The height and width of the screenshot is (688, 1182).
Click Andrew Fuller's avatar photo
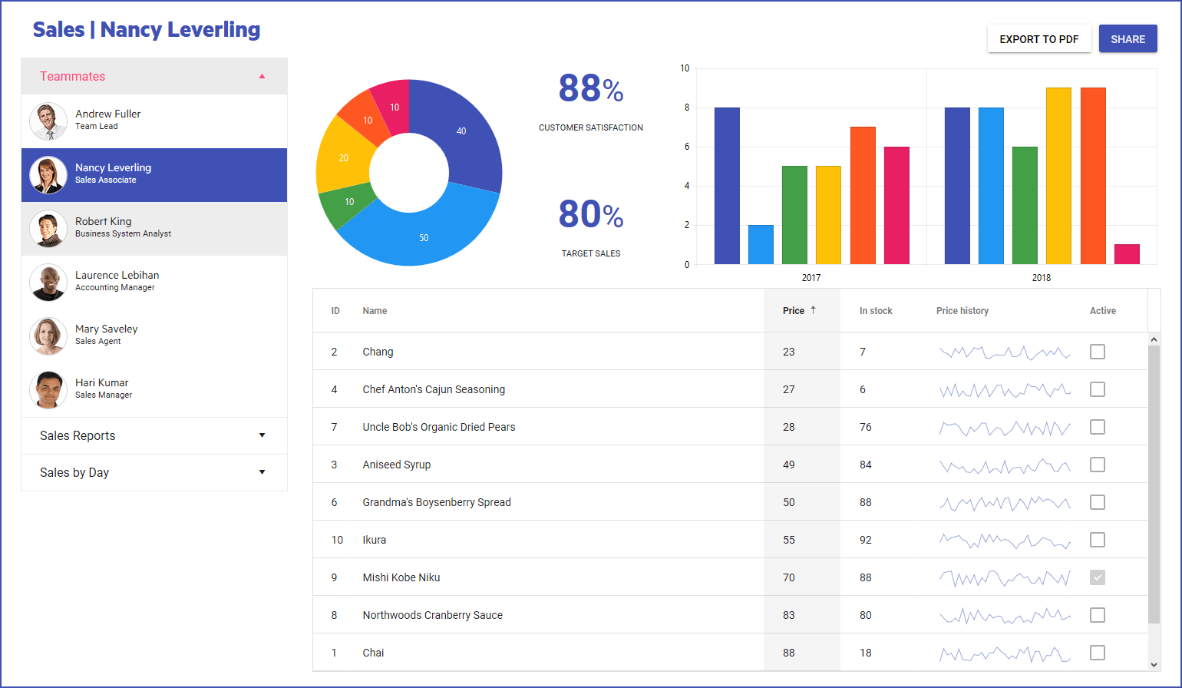[x=48, y=121]
